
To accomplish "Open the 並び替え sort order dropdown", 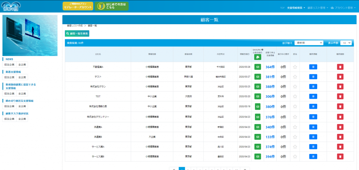I will tap(309, 43).
